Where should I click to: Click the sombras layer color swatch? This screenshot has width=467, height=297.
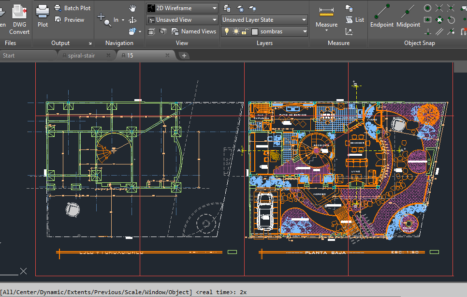(255, 31)
